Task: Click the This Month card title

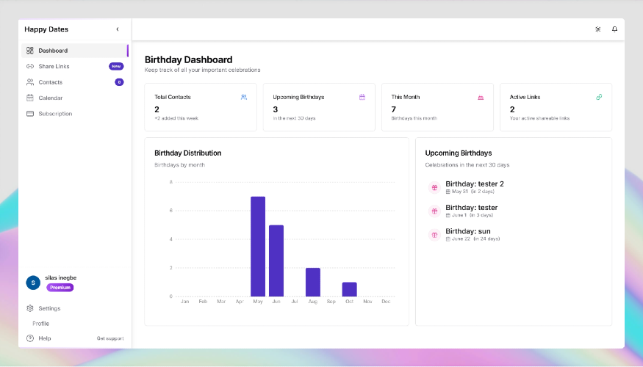Action: pos(405,97)
